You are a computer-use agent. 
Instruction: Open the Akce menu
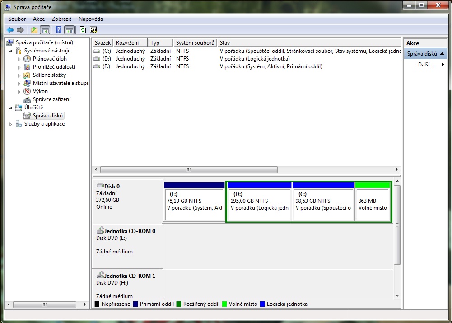coord(39,19)
